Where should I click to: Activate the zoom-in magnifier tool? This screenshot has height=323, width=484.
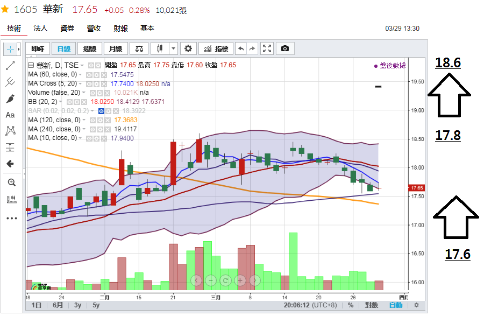pos(11,182)
